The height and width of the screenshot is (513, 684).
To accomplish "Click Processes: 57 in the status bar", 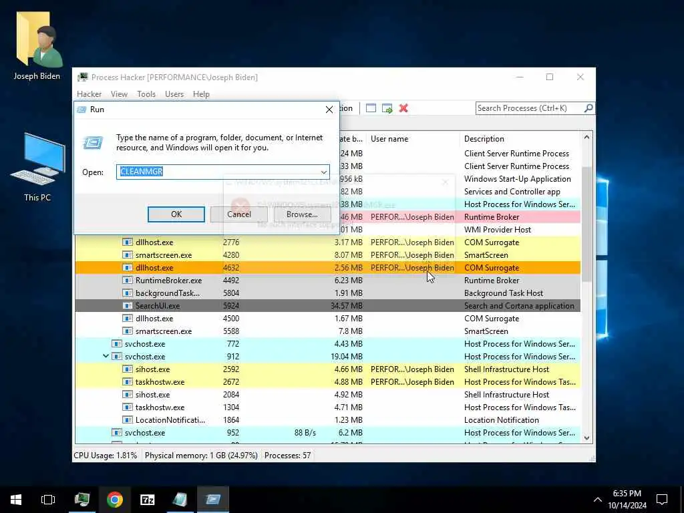I will point(287,456).
